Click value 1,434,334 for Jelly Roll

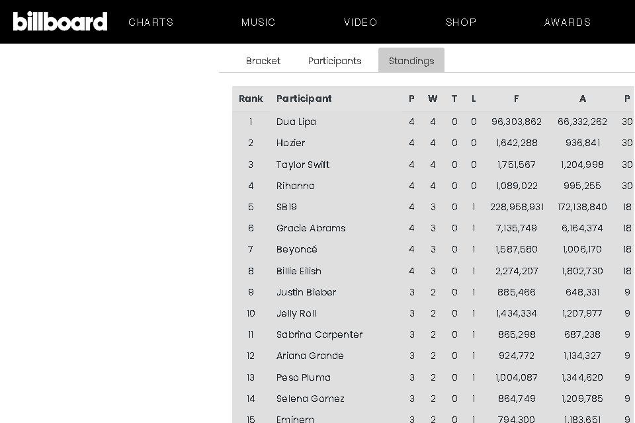pos(517,313)
